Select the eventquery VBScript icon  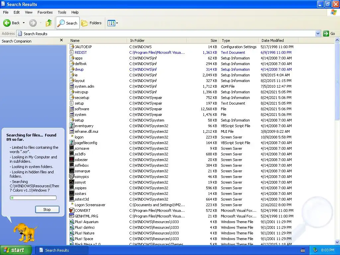[72, 126]
